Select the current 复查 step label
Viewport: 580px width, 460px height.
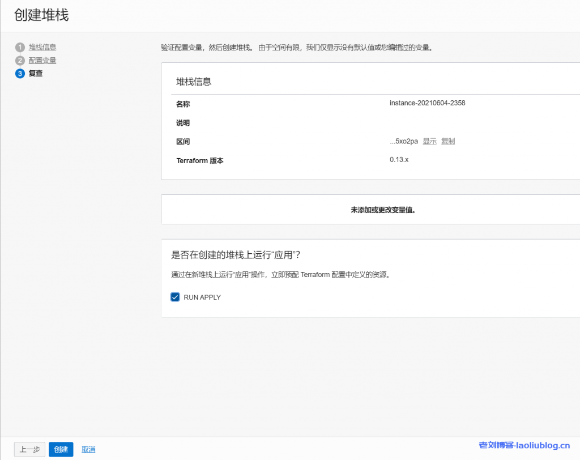click(36, 74)
